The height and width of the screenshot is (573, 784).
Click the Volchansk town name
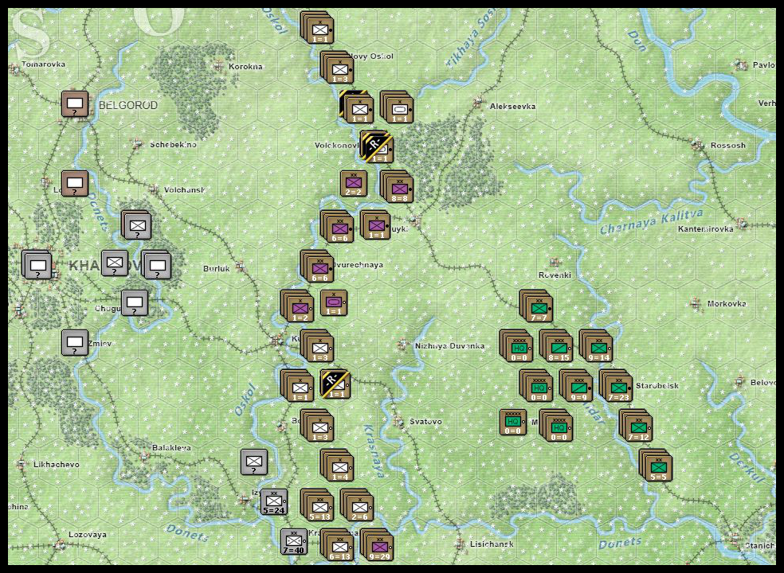185,190
